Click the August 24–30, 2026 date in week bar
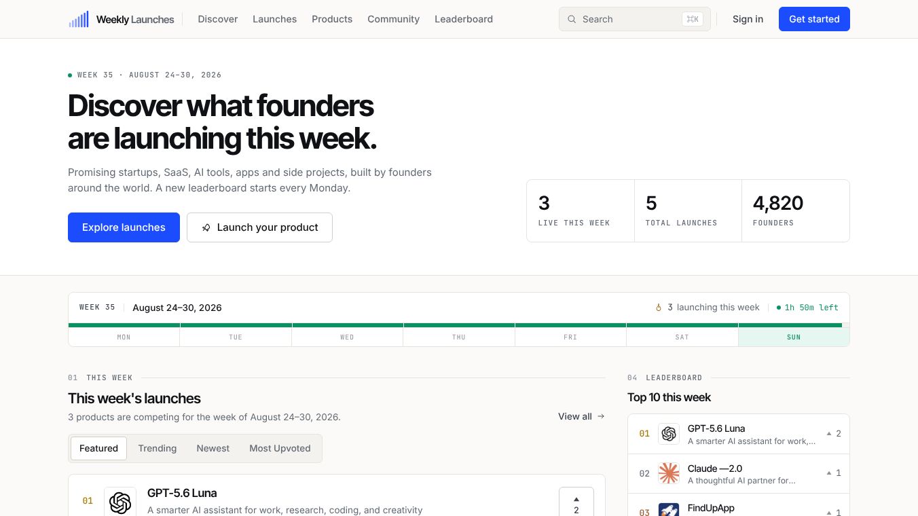 (177, 308)
